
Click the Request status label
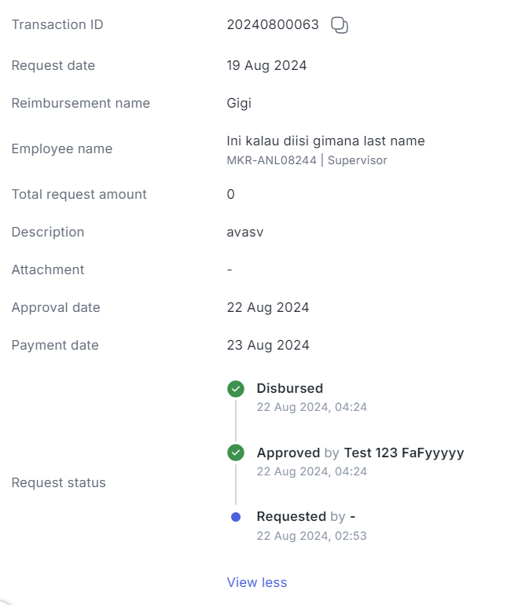click(x=59, y=482)
